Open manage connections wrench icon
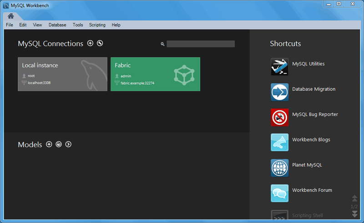Viewport: 364px width, 223px height. point(100,43)
